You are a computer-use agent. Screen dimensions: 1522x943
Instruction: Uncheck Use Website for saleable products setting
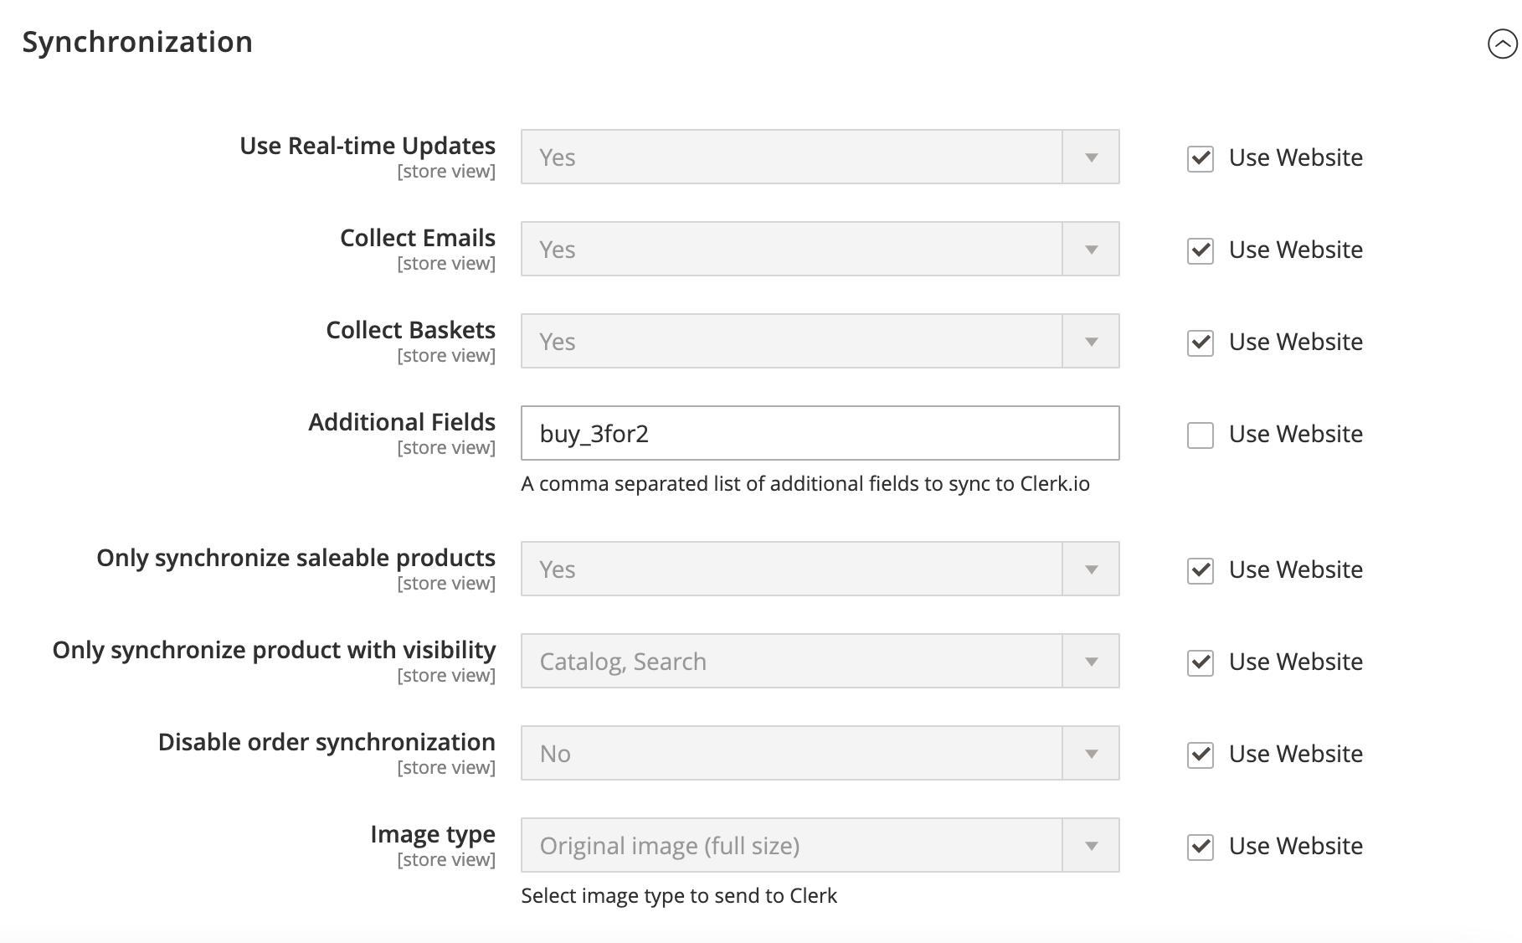(x=1201, y=570)
